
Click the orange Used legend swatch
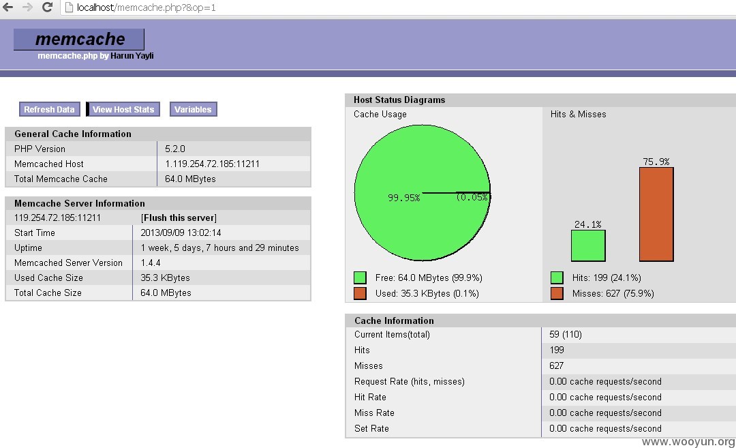coord(360,293)
